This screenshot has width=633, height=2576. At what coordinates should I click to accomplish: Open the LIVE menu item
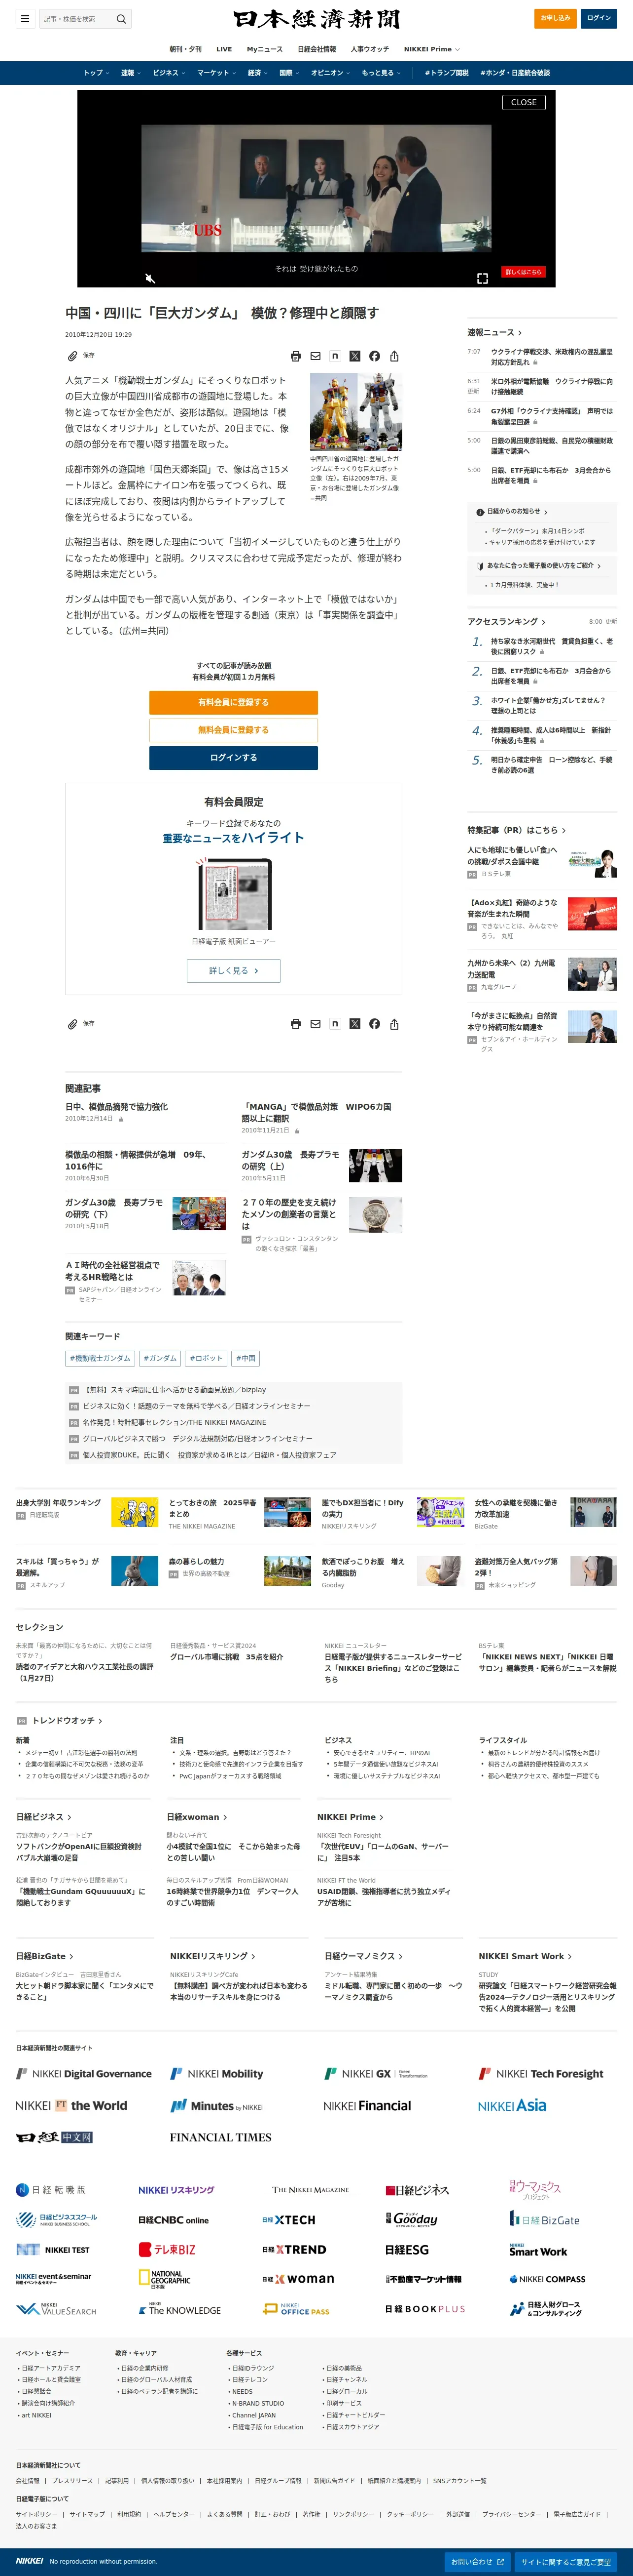tap(224, 49)
